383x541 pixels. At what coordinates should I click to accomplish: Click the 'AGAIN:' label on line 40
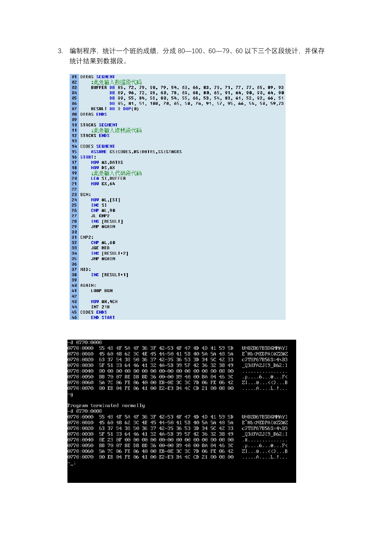pyautogui.click(x=88, y=285)
